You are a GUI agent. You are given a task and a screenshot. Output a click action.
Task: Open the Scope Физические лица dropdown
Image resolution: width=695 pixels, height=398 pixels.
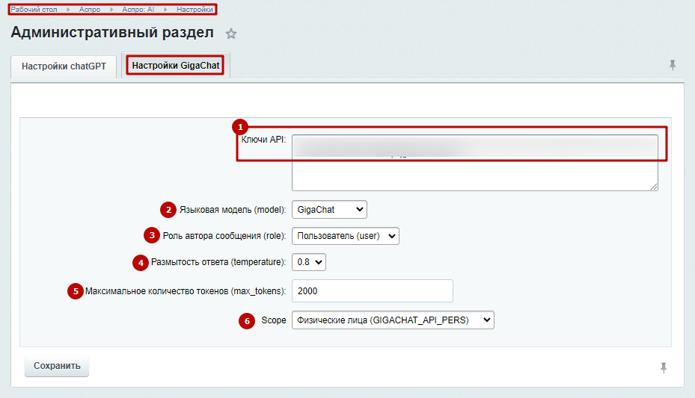click(393, 320)
